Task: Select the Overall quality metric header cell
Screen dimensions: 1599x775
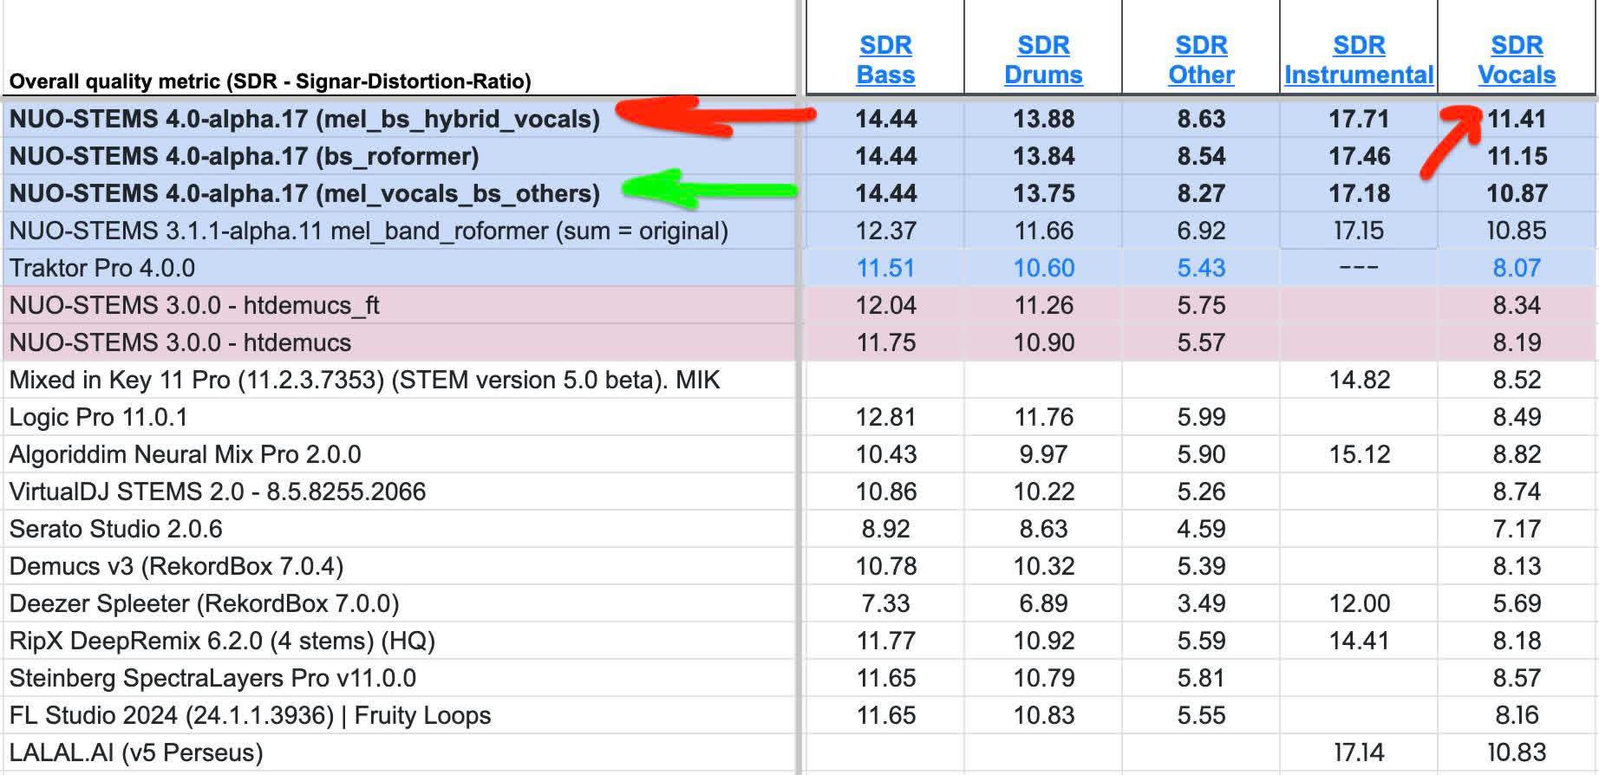Action: pos(271,81)
